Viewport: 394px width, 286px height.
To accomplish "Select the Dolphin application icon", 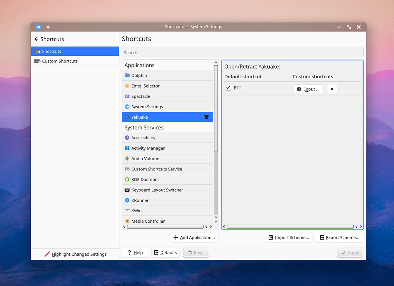I will click(127, 75).
